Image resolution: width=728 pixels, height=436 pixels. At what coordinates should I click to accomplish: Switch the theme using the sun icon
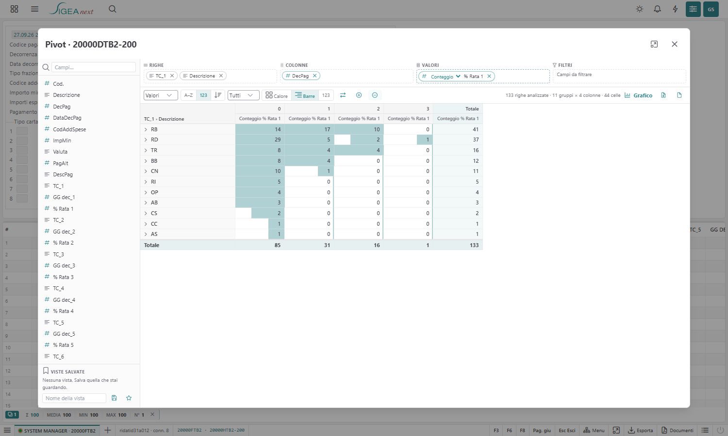(x=640, y=9)
